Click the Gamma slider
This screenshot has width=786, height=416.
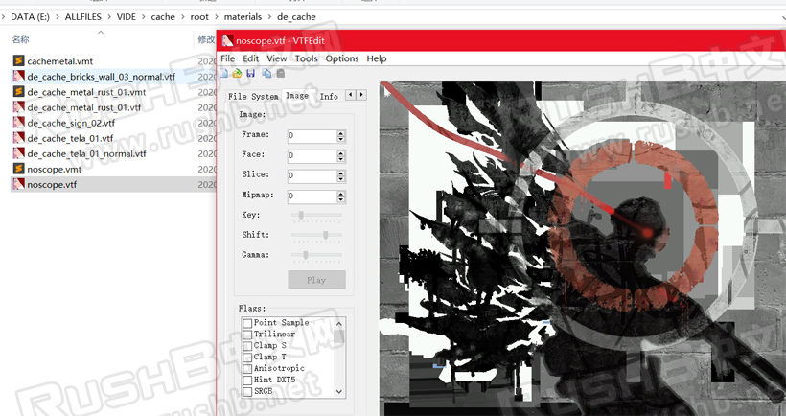point(316,255)
